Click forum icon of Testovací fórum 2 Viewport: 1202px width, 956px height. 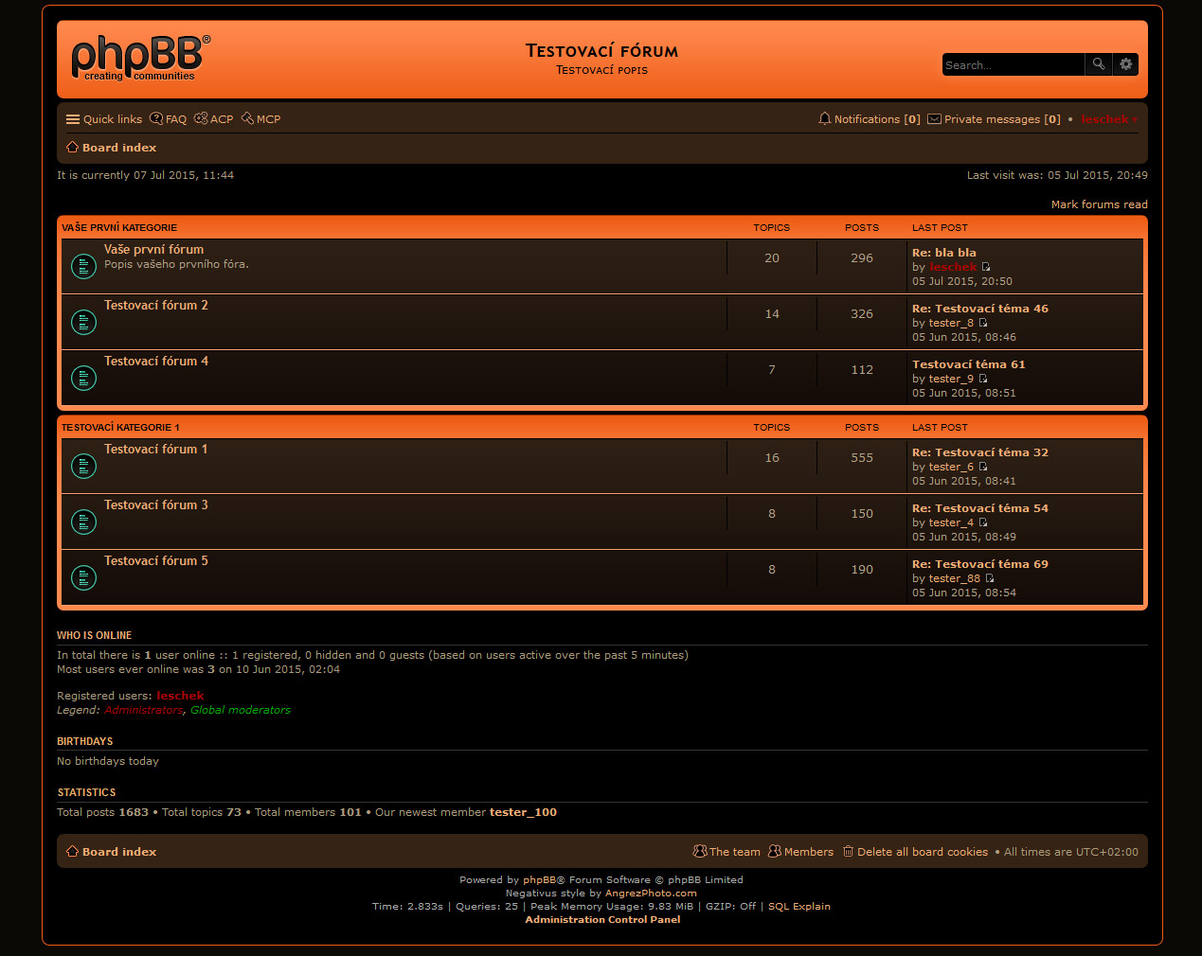(x=83, y=323)
